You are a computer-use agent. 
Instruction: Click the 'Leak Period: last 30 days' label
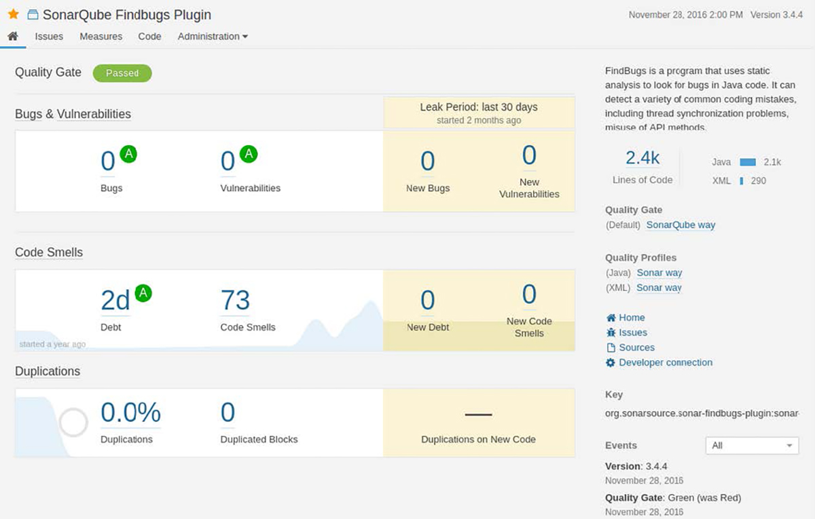(479, 107)
